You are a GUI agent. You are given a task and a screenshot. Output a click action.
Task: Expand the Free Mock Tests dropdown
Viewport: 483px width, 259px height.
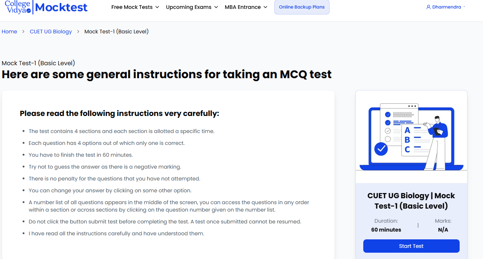click(x=135, y=7)
